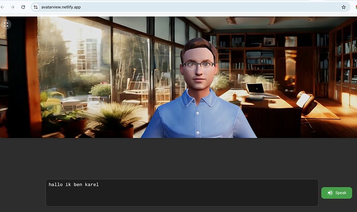
Task: Click the speaker icon on Speak button
Action: [330, 193]
